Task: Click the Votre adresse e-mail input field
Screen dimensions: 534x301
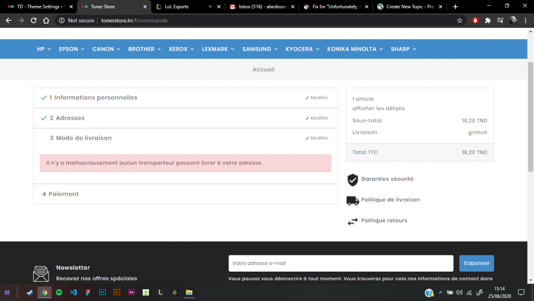Action: [x=341, y=263]
